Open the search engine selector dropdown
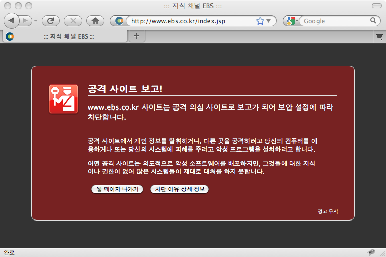The height and width of the screenshot is (257, 386). coord(292,21)
